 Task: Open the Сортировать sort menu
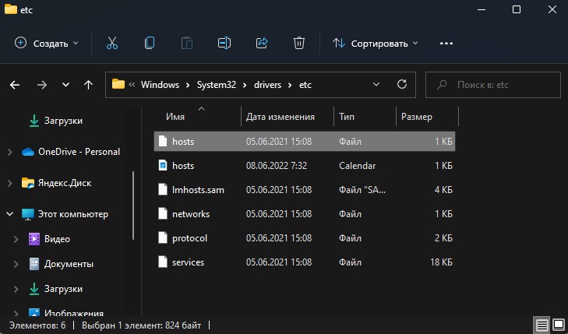coord(376,44)
